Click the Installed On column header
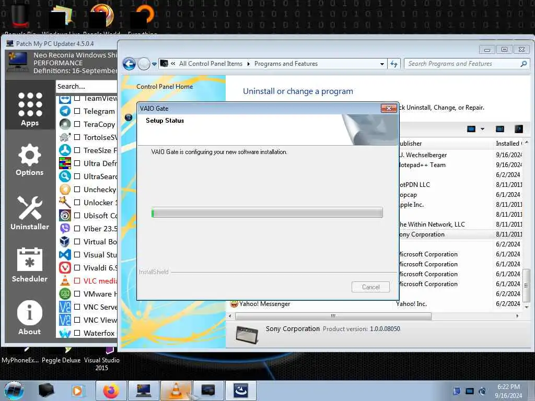This screenshot has width=535, height=401. tap(509, 144)
